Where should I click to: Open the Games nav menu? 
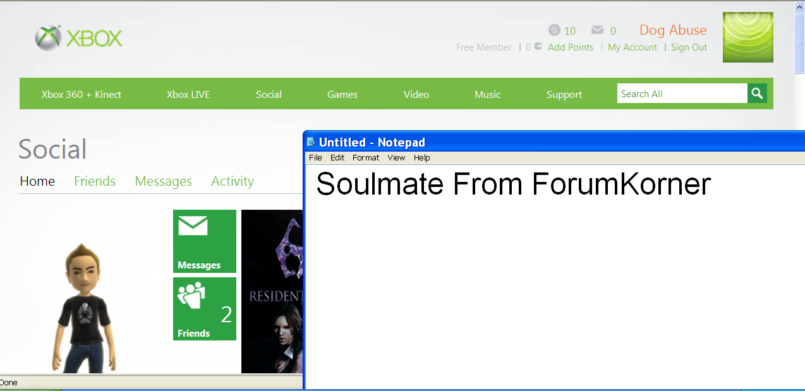tap(342, 94)
